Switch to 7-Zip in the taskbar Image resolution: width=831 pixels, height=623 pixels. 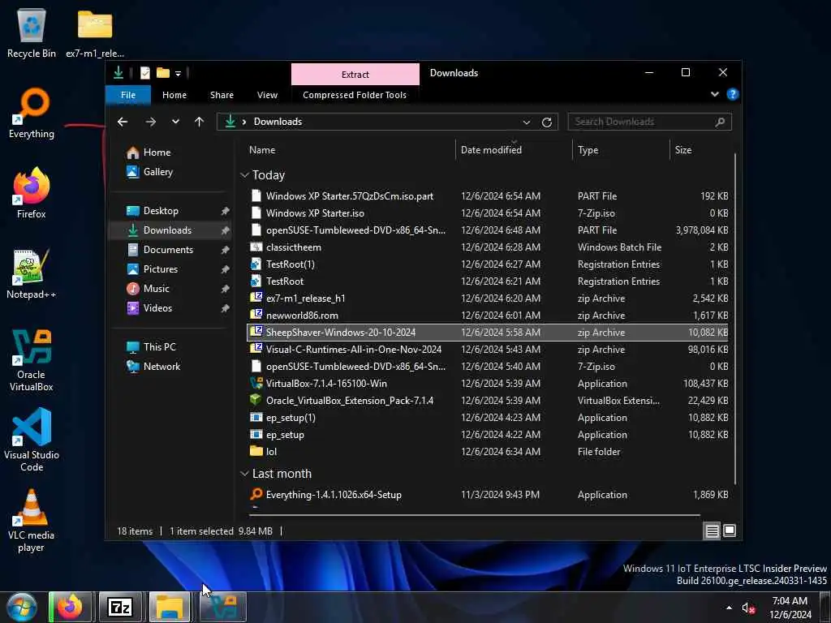pos(120,607)
